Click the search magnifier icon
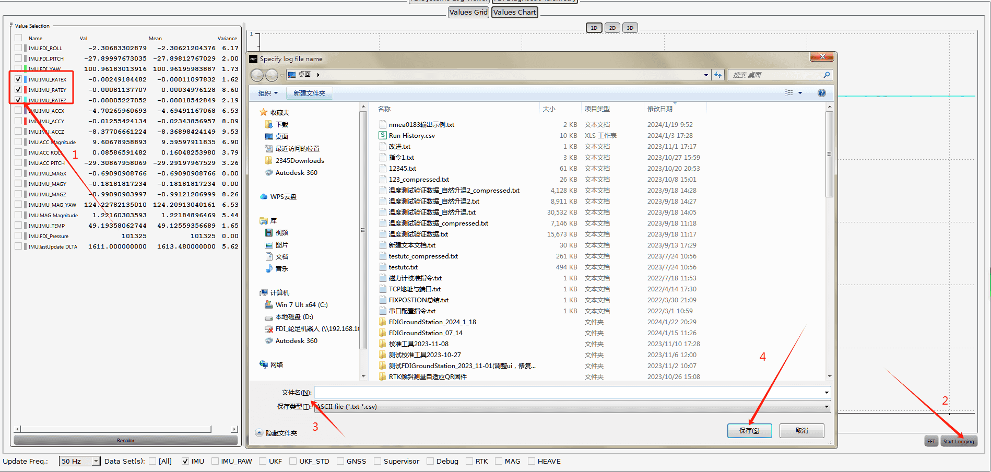 826,75
